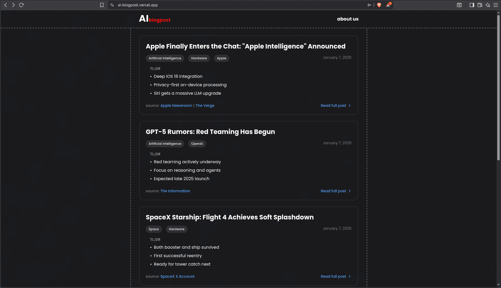Open the about us page
Screen dimensions: 501x288
[348, 19]
